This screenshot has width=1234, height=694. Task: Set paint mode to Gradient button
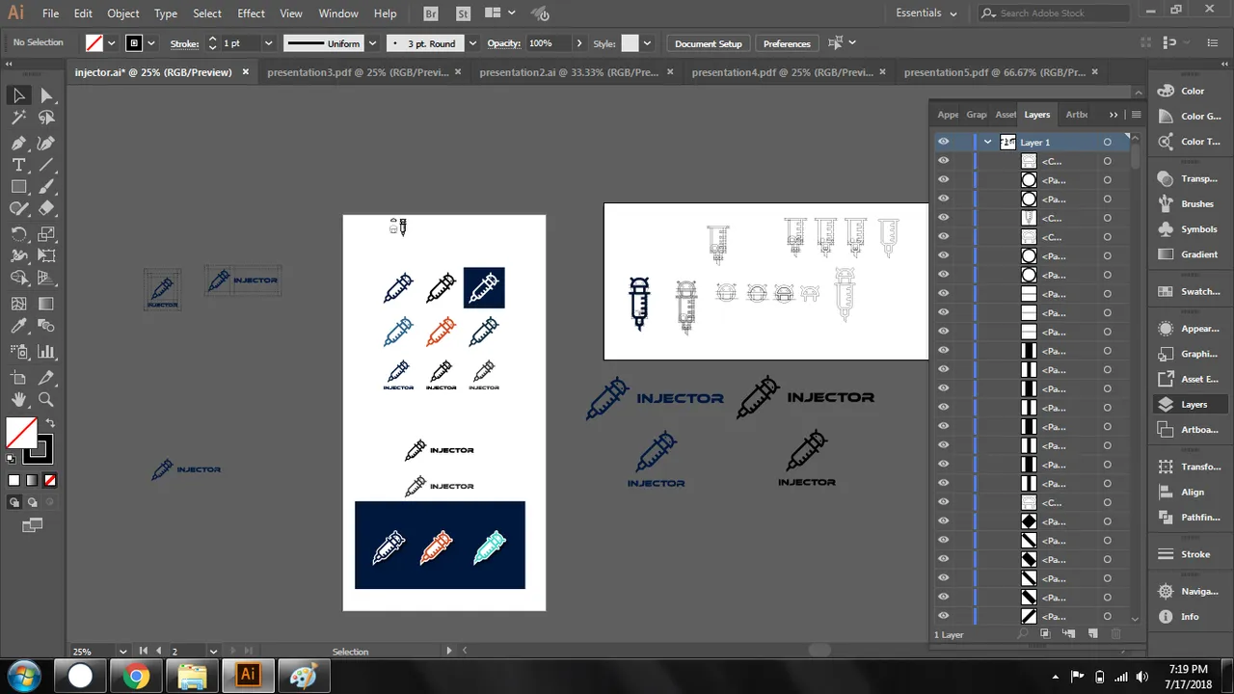click(x=32, y=480)
